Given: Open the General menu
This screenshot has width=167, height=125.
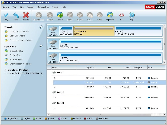Looking at the screenshot, I should point(6,7).
